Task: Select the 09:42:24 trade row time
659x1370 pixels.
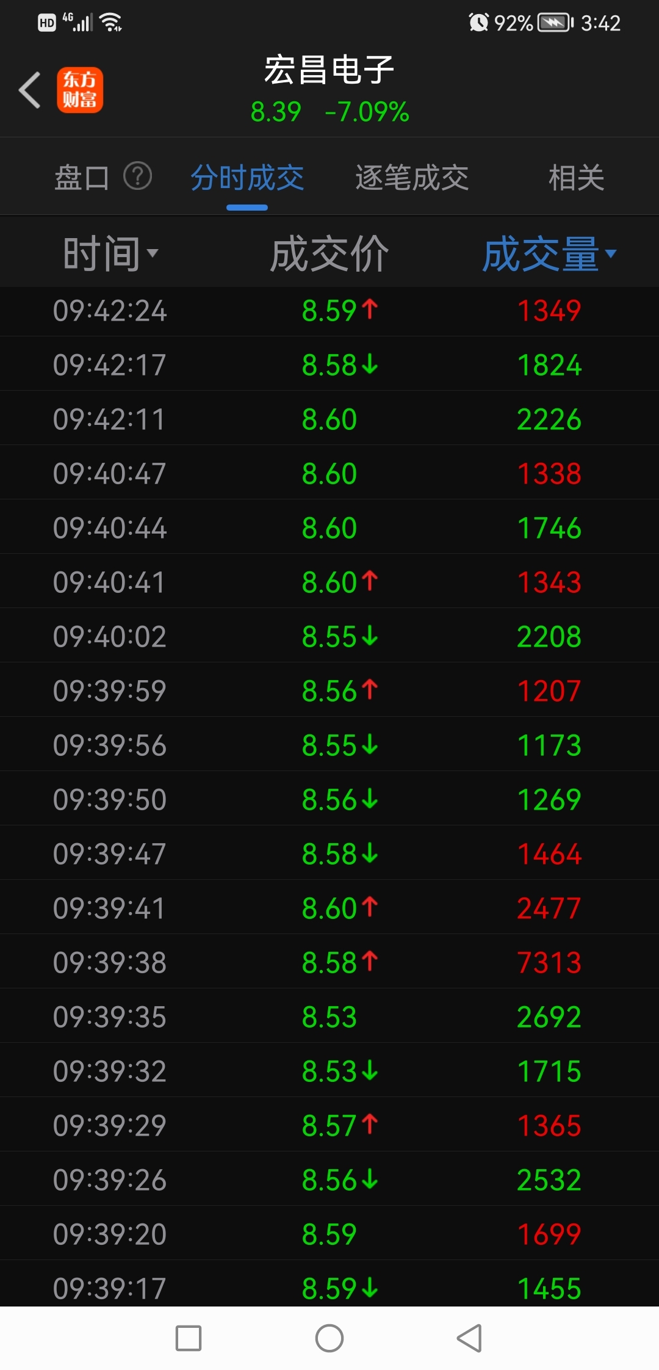Action: pos(110,311)
